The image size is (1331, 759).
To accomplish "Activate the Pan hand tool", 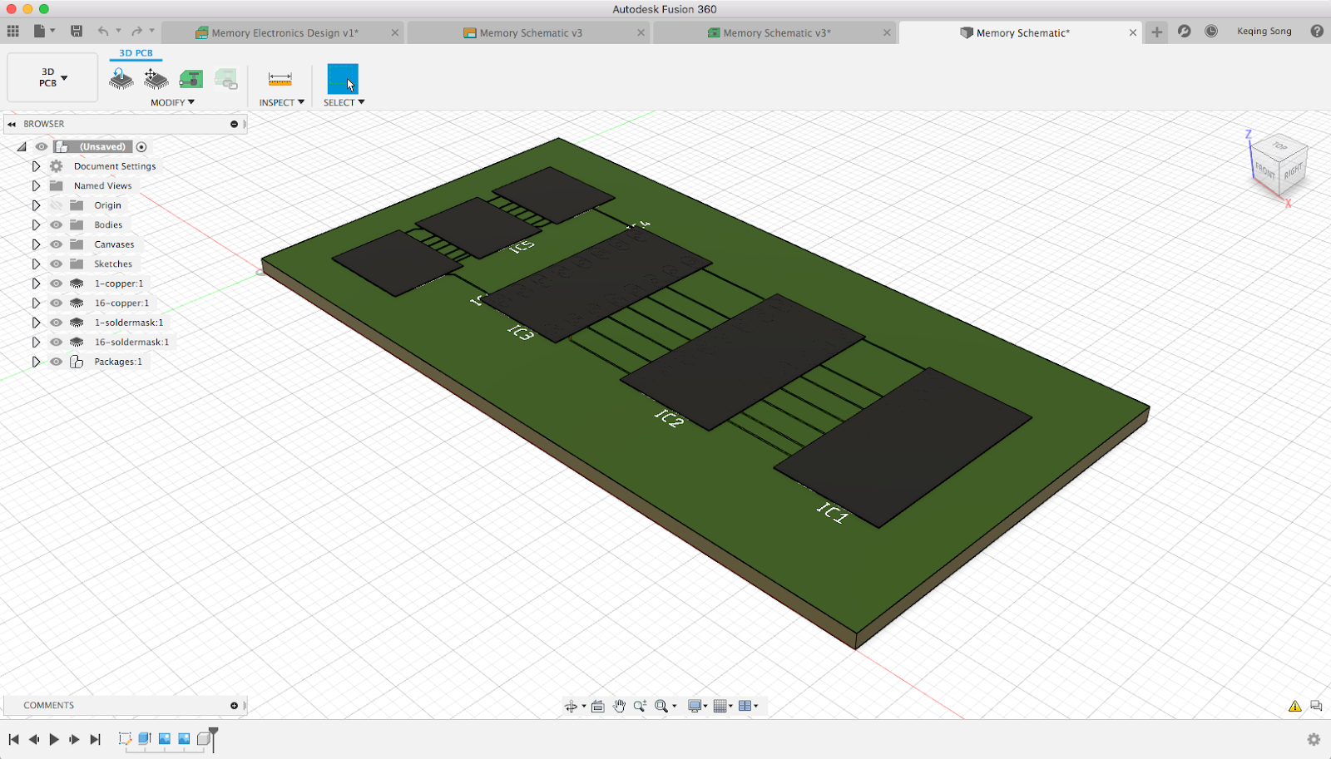I will click(x=619, y=706).
